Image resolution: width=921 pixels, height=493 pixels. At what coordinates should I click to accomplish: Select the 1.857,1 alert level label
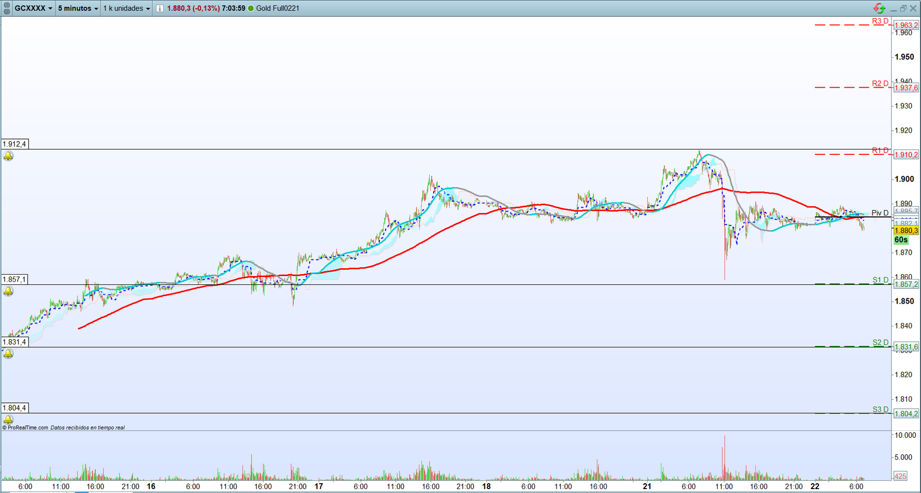15,280
